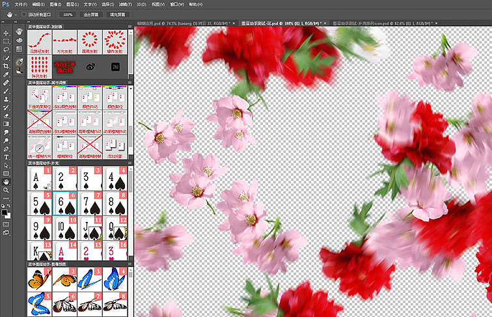492x317 pixels.
Task: Select the Dodge tool
Action: 6,141
